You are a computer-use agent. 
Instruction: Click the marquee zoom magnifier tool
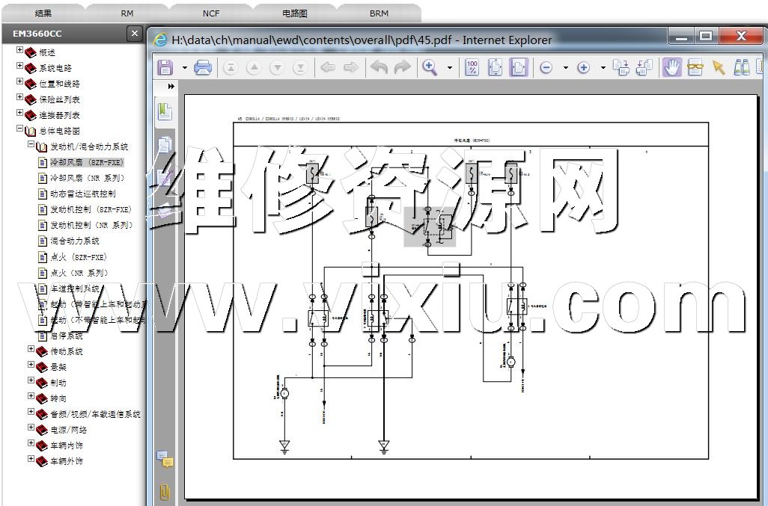coord(430,68)
